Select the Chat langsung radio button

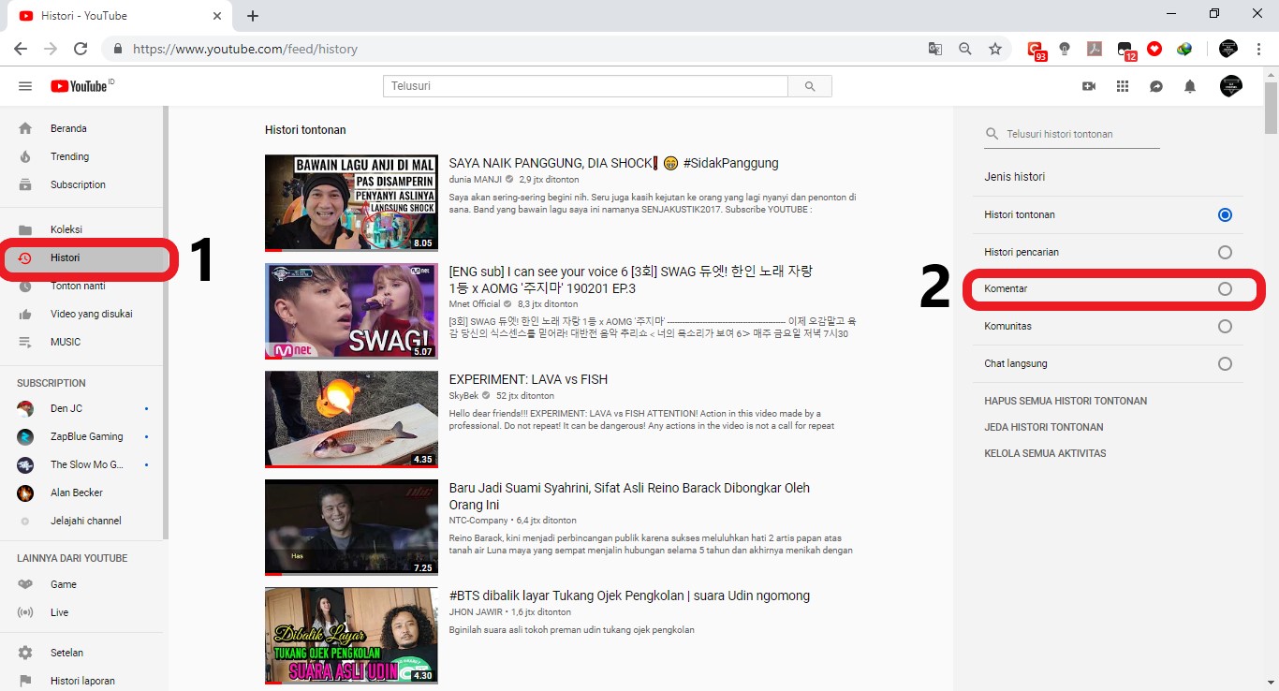[x=1225, y=364]
